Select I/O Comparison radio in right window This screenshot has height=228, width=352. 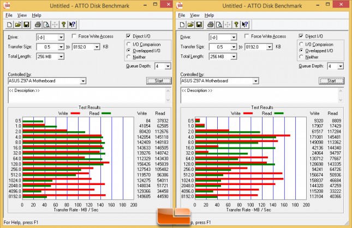point(301,44)
